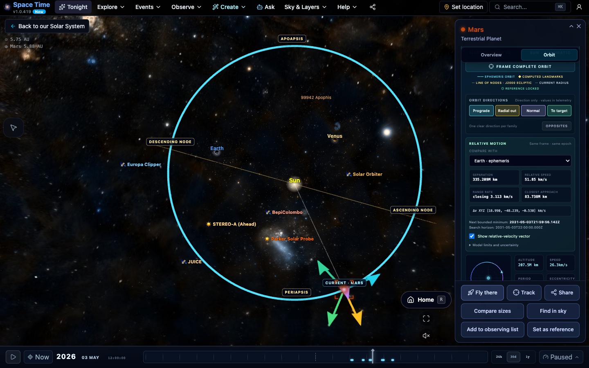Viewport: 589px width, 368px height.
Task: Click the Track button
Action: point(524,293)
